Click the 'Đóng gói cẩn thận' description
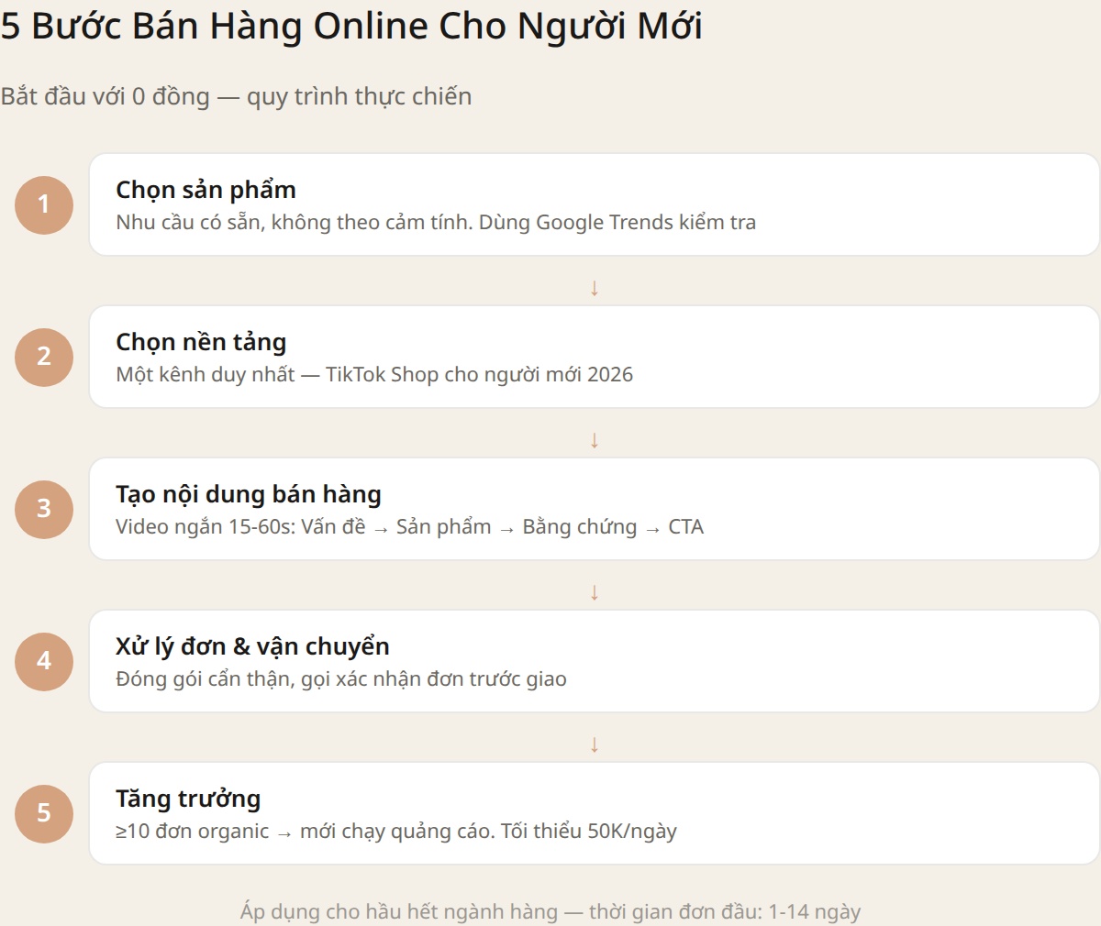1101x926 pixels. [341, 678]
